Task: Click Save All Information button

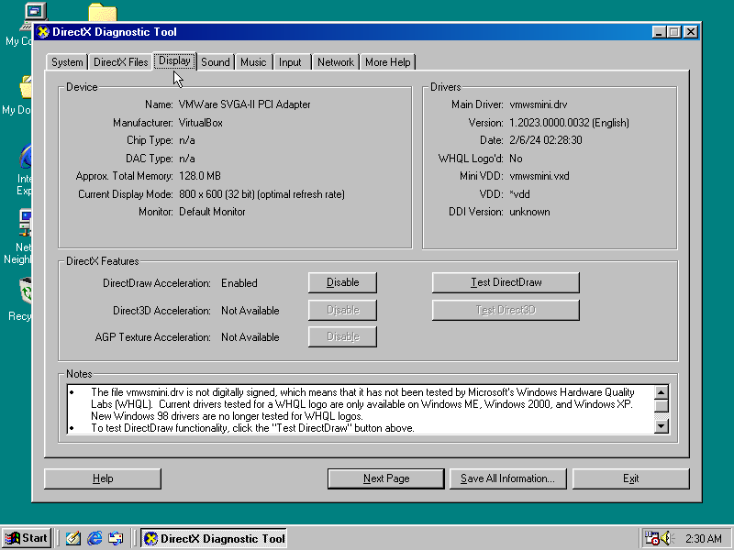Action: (508, 478)
